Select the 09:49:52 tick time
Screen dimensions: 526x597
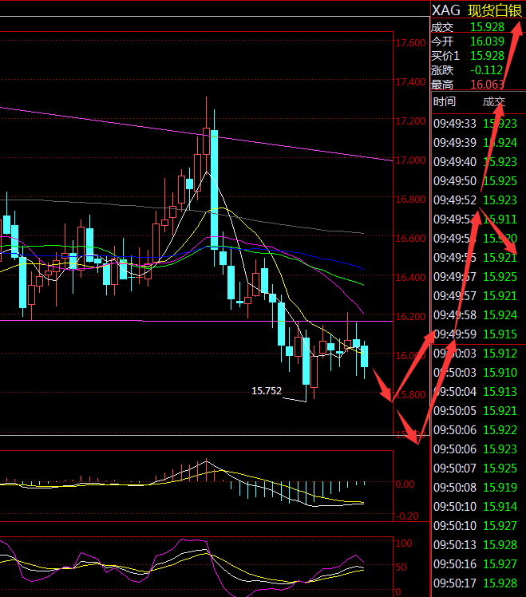click(455, 200)
